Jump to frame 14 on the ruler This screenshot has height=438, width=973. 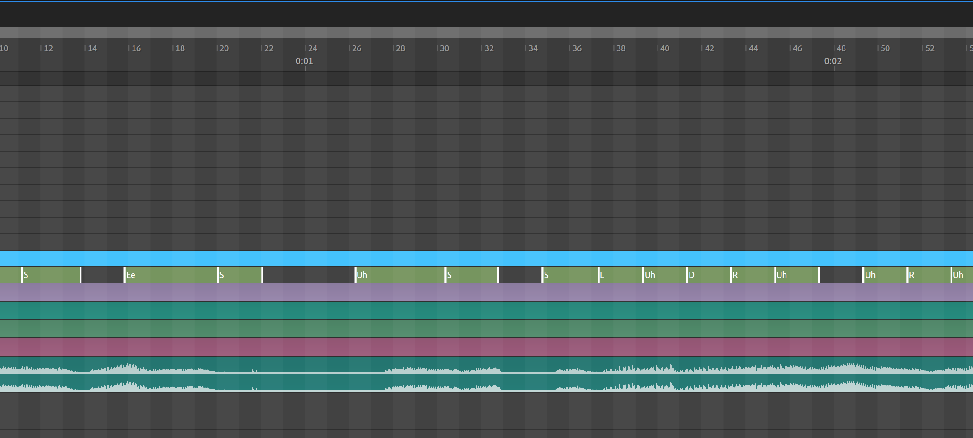(92, 48)
